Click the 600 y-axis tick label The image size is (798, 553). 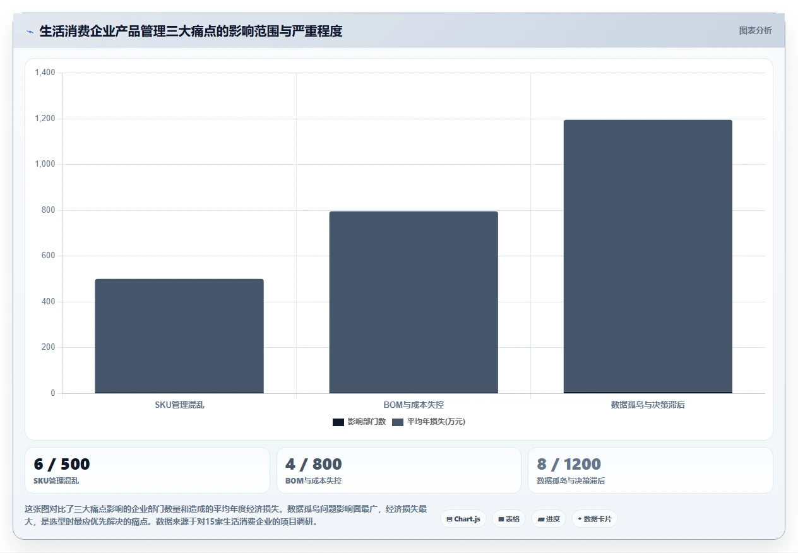[49, 256]
